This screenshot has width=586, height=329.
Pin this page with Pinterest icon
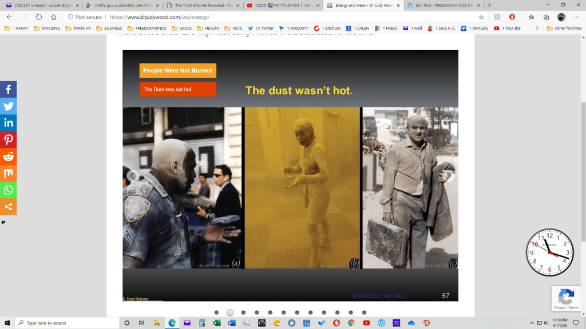[x=9, y=139]
